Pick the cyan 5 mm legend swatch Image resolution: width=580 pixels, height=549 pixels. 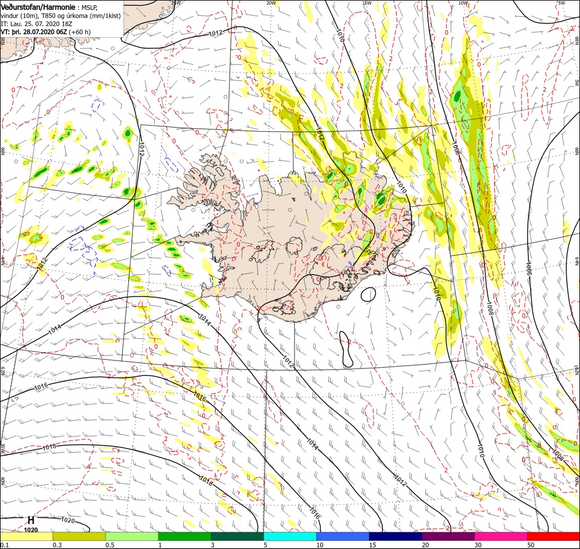290,536
